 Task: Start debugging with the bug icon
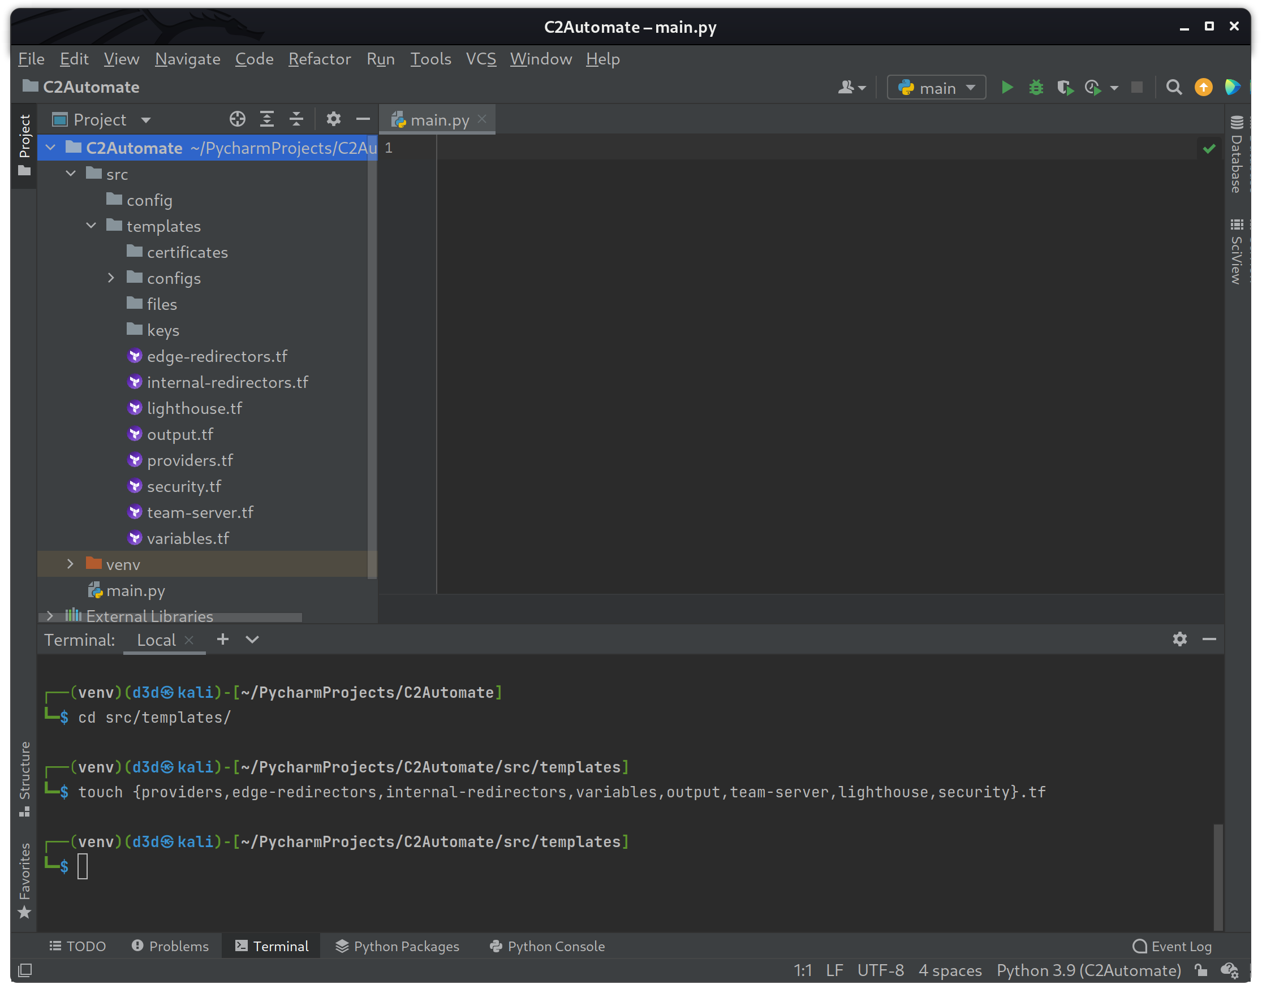[1036, 87]
